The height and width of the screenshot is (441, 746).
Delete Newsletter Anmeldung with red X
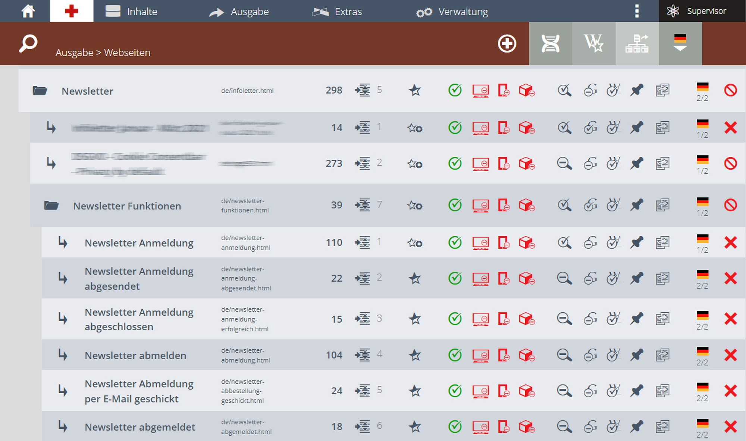point(730,243)
